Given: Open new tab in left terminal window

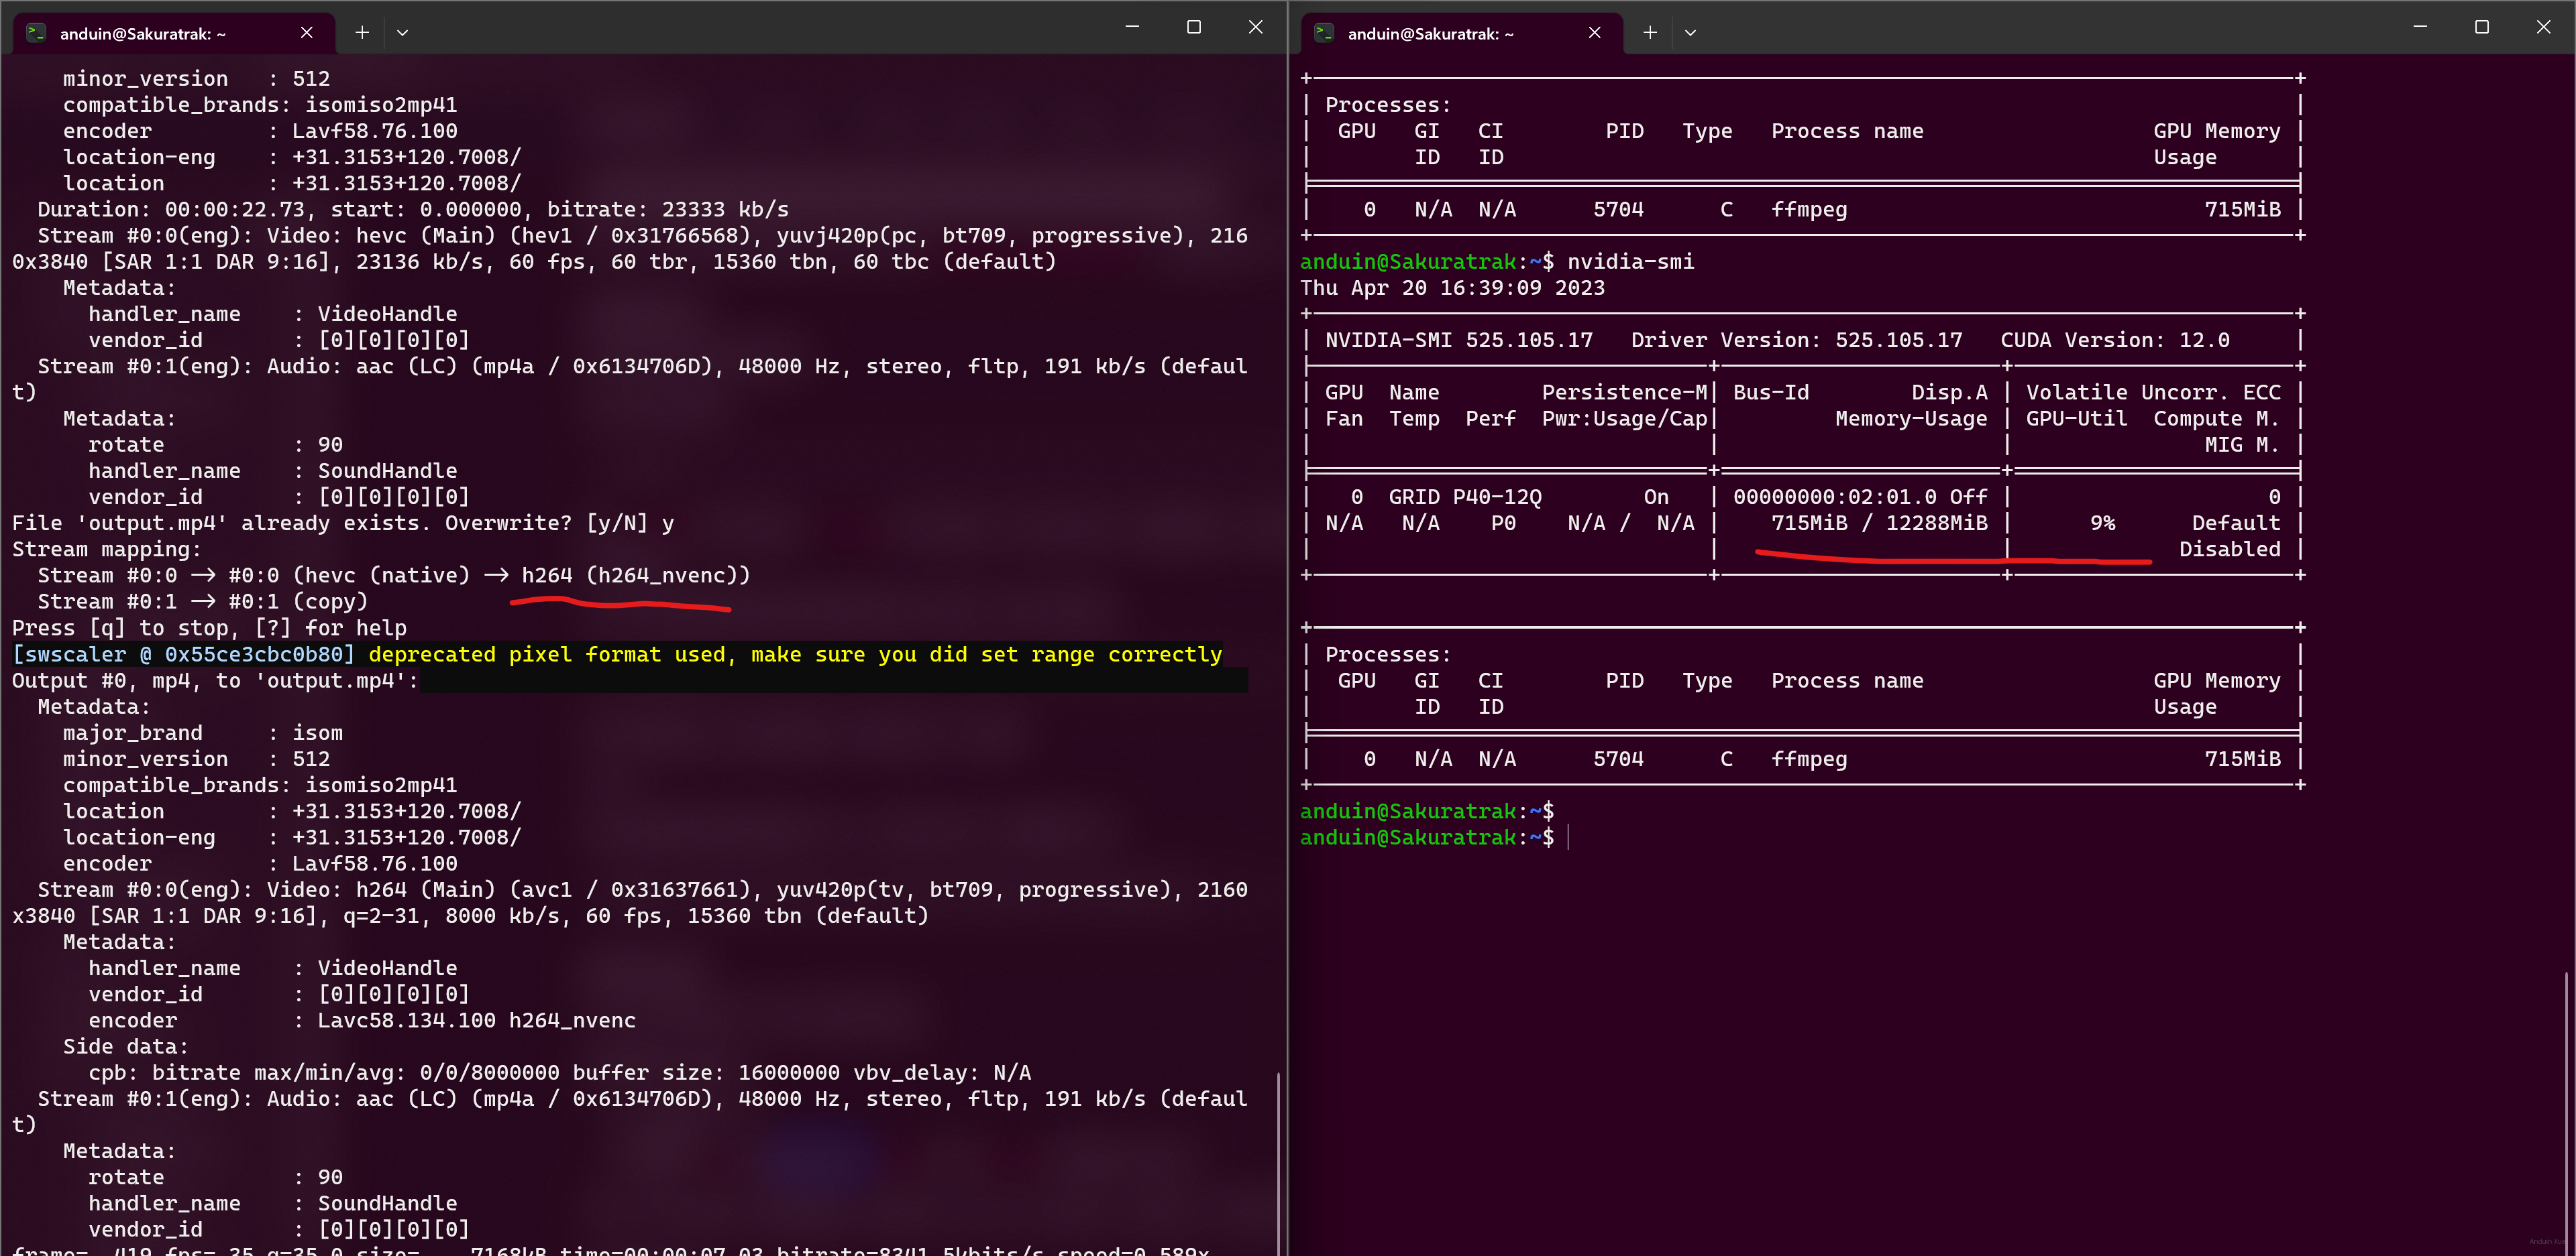Looking at the screenshot, I should pyautogui.click(x=362, y=32).
